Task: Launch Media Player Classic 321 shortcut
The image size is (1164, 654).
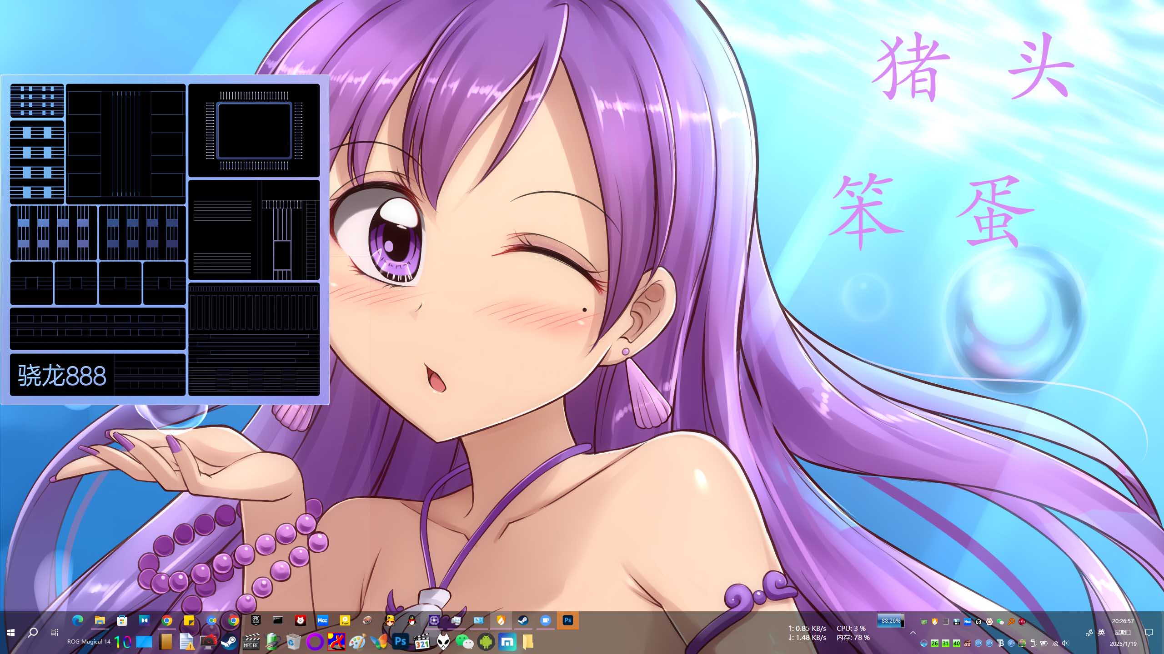Action: (422, 642)
